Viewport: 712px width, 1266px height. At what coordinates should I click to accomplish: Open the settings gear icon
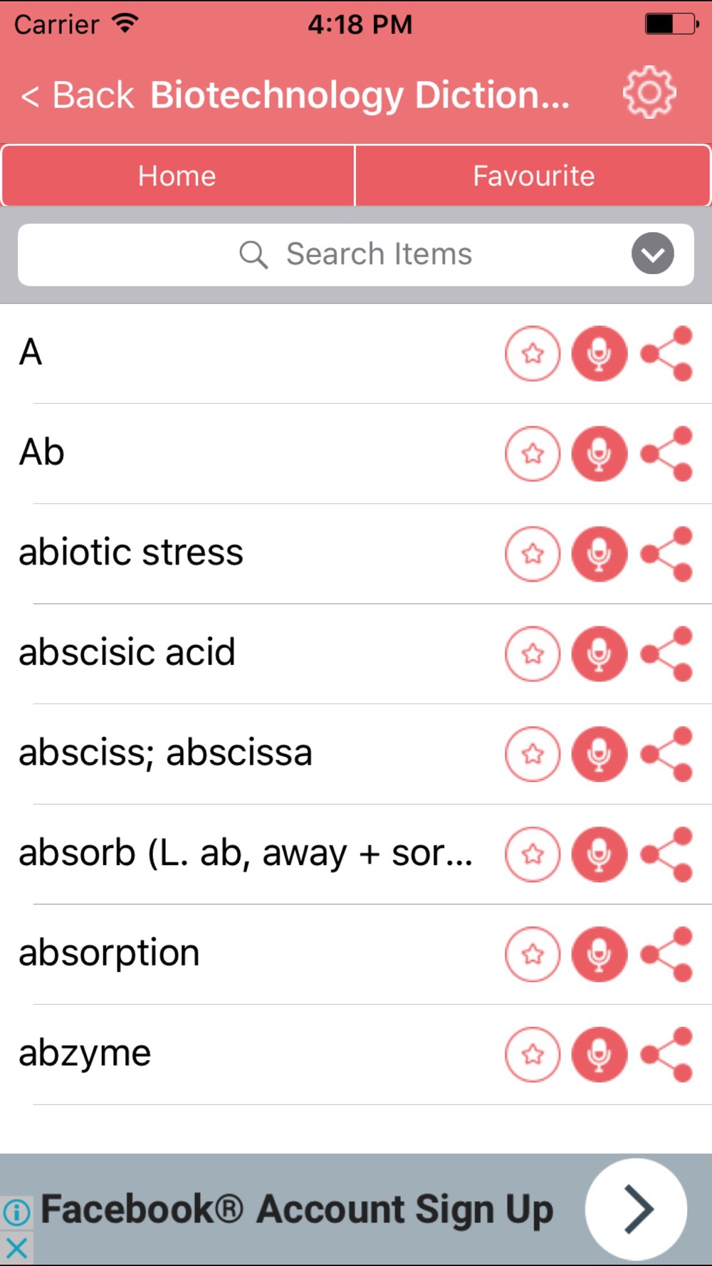(x=649, y=93)
